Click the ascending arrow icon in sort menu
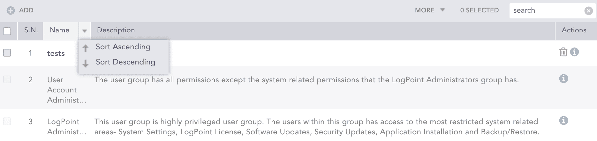The image size is (597, 141). [86, 48]
